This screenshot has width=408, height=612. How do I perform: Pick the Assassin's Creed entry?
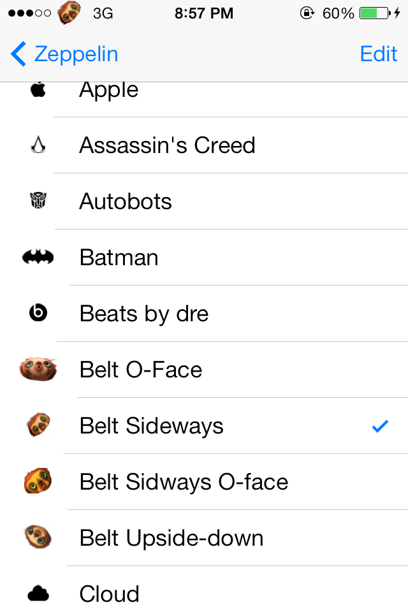[x=167, y=146]
